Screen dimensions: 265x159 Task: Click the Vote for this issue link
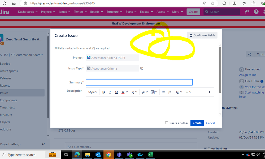[255, 87]
